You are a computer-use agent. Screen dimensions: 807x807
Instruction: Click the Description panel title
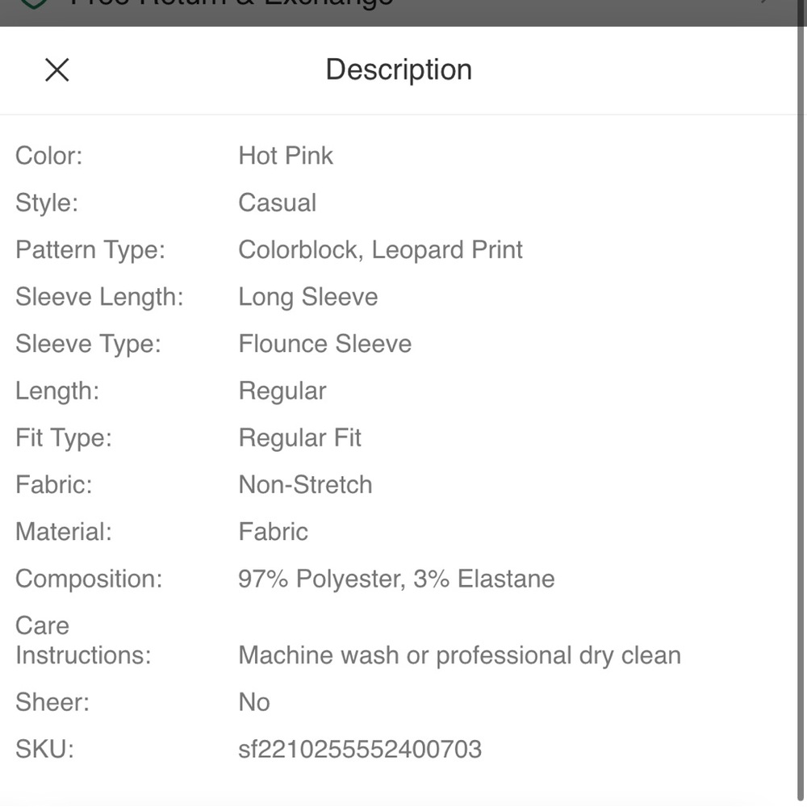click(399, 69)
